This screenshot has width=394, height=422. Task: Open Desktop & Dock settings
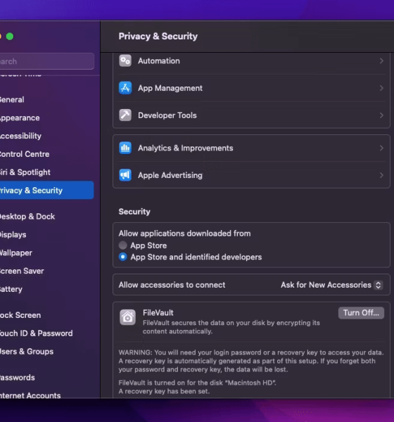(27, 217)
